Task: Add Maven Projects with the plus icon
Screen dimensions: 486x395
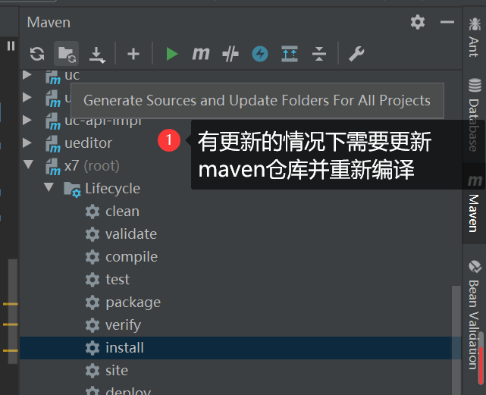Action: (133, 54)
